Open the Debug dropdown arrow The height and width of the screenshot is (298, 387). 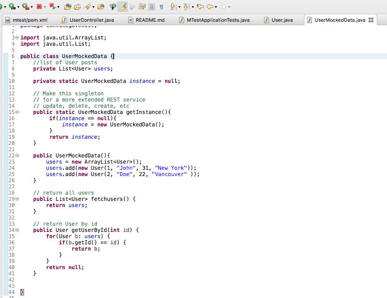(x=32, y=7)
